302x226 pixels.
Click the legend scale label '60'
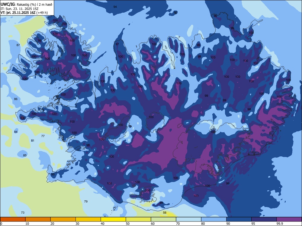click(153, 224)
